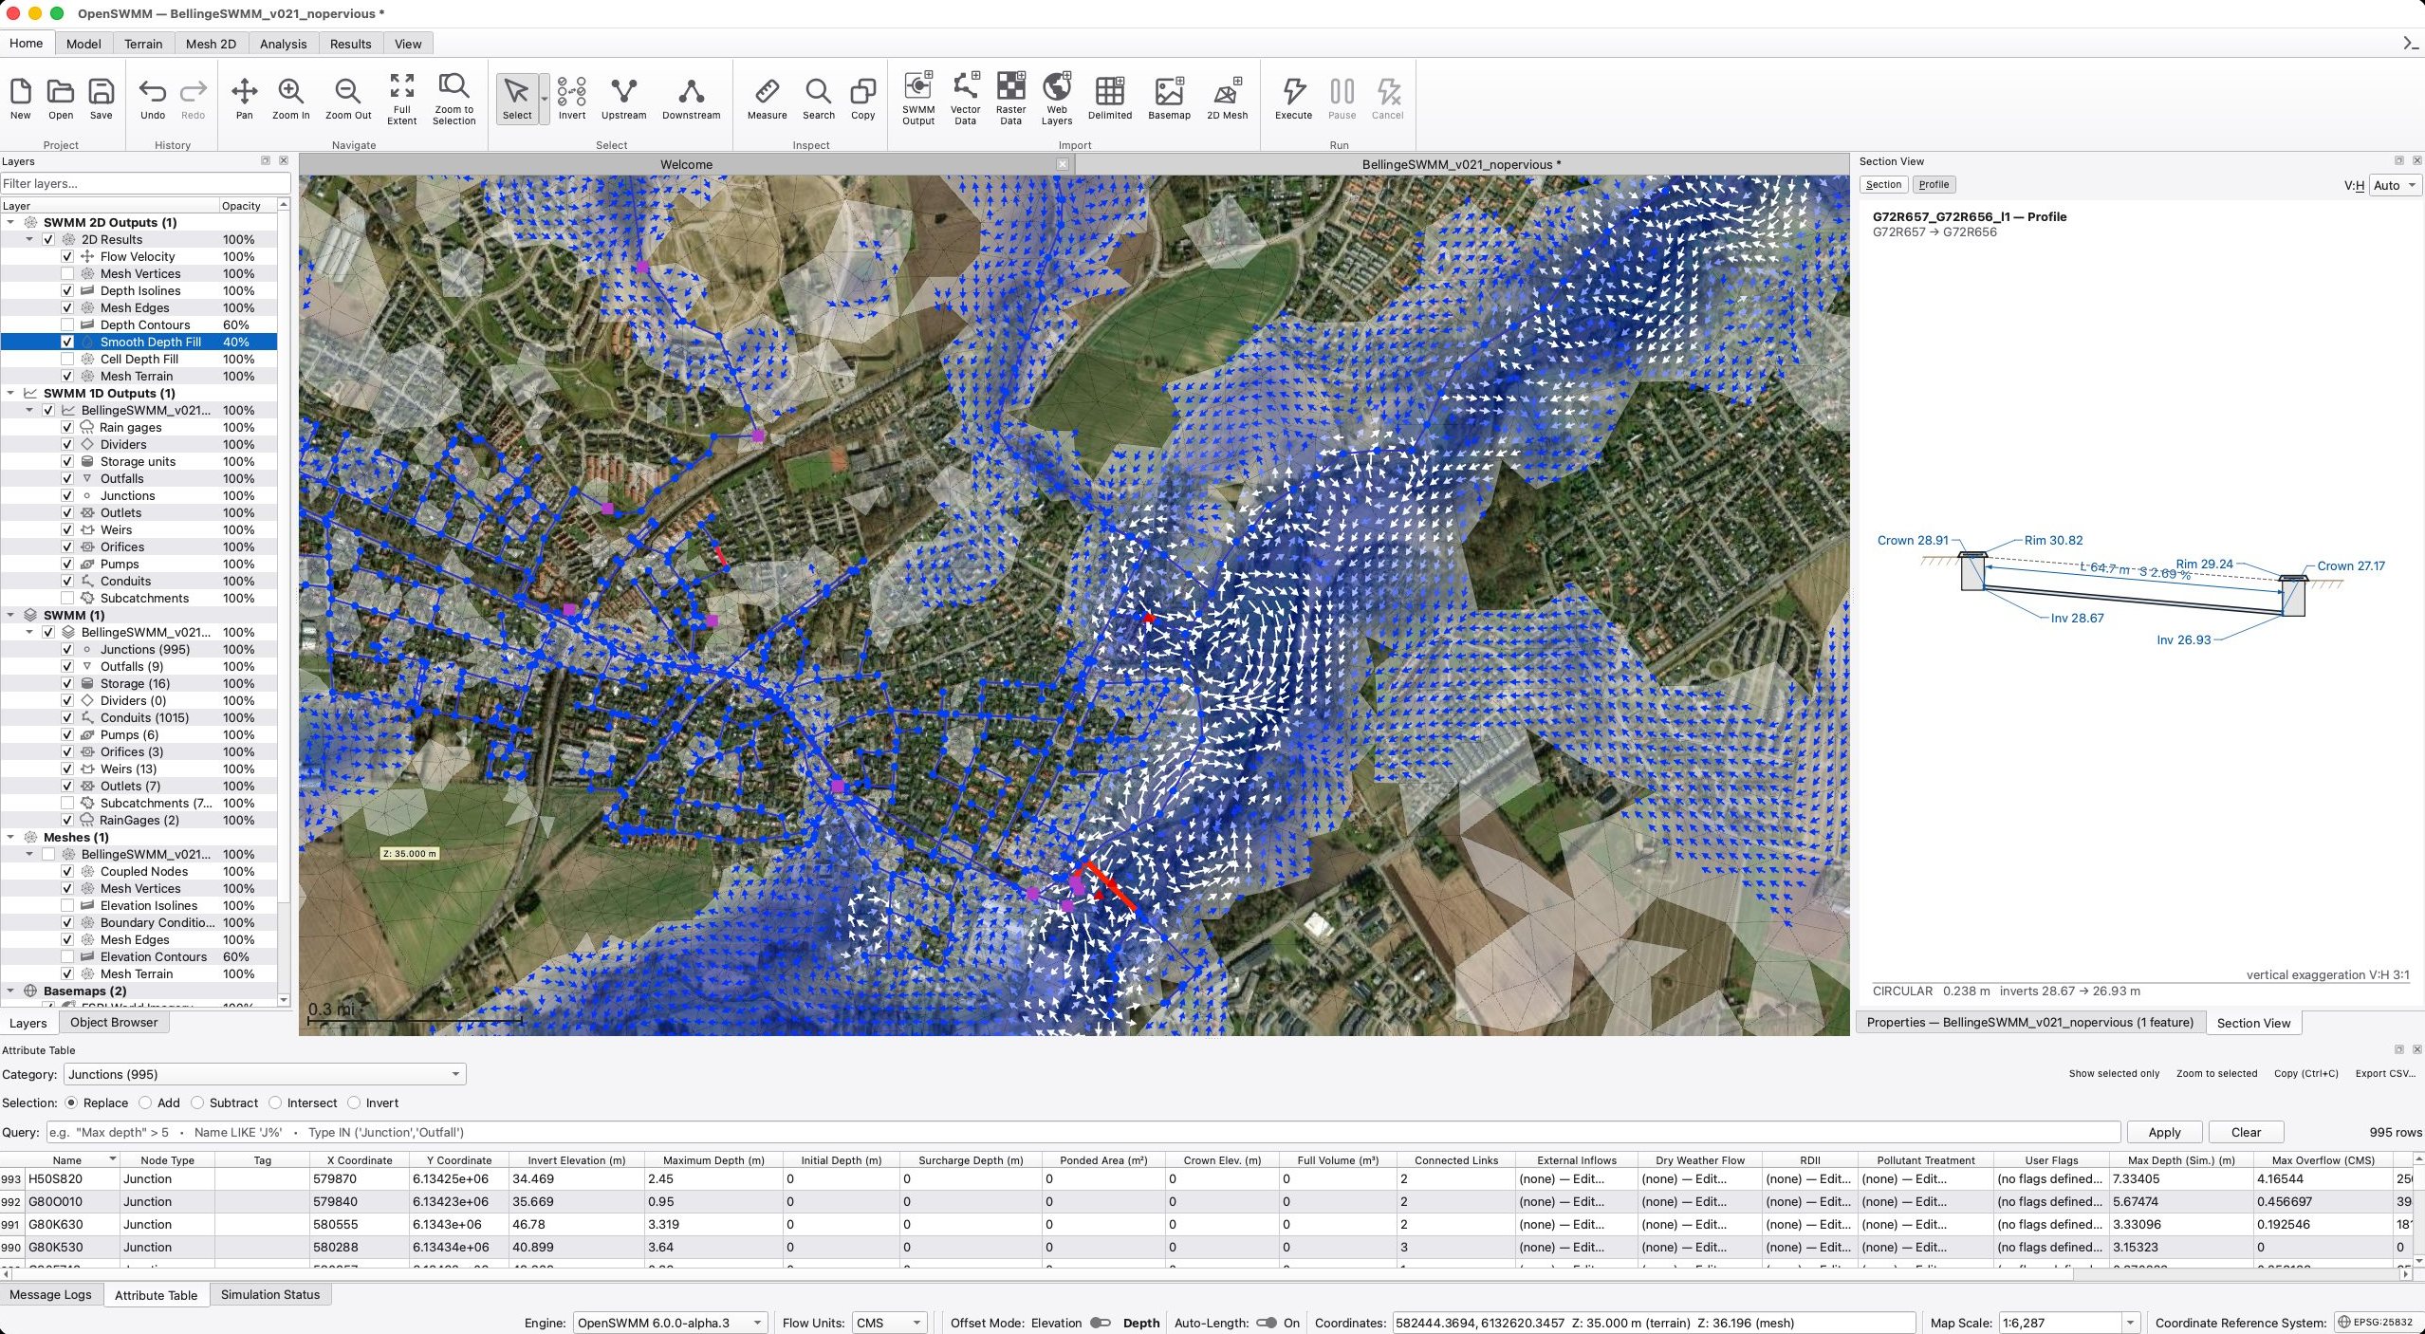The image size is (2425, 1334).
Task: Check the Subcatchments layer under 1D Outputs
Action: click(x=67, y=598)
